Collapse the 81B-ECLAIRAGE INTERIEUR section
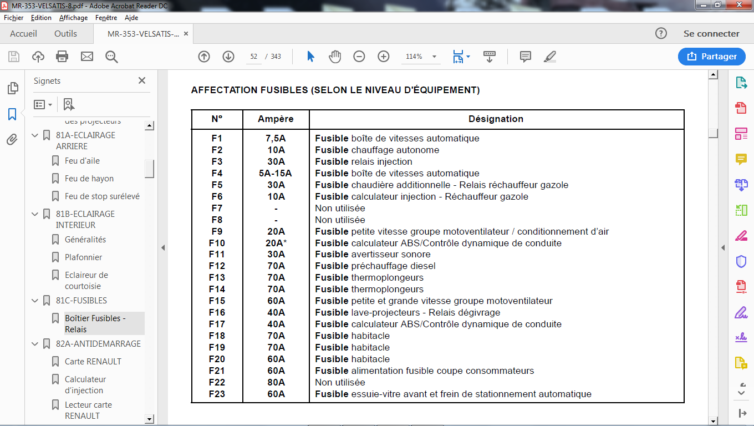754x426 pixels. [x=35, y=214]
